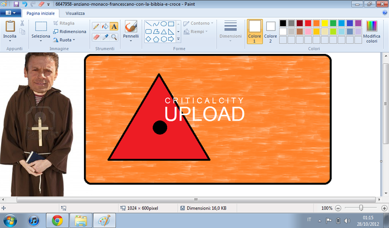Click the zoom slider handle
The width and height of the screenshot is (389, 228).
click(x=361, y=208)
